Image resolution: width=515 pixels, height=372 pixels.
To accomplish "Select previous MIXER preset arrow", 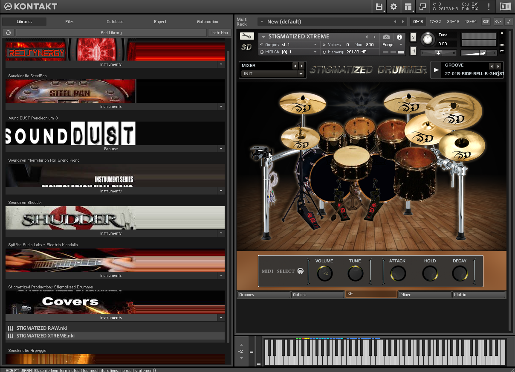I will 295,66.
